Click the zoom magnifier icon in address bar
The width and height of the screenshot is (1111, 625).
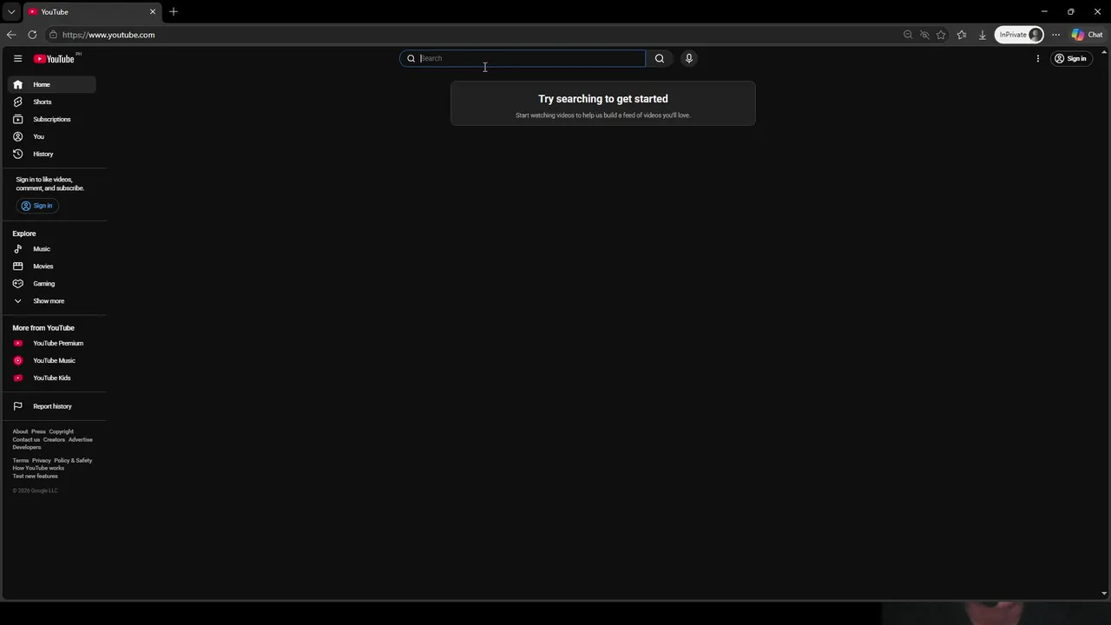pyautogui.click(x=908, y=35)
